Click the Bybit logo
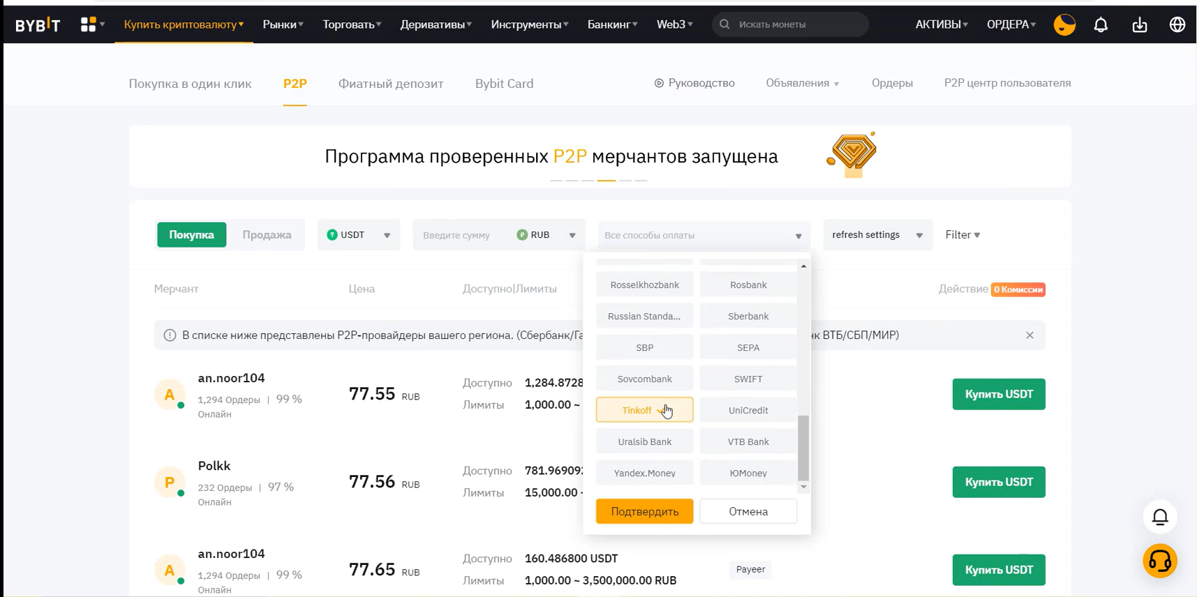1197x597 pixels. point(38,25)
